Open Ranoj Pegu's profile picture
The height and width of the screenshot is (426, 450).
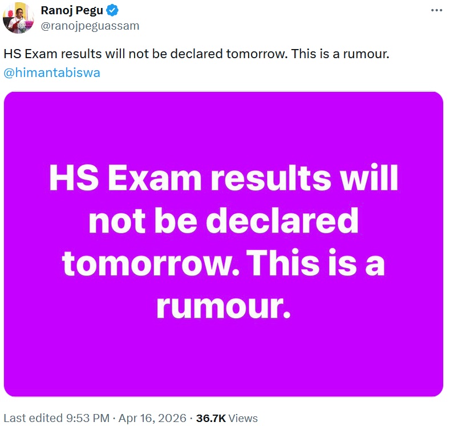(19, 18)
